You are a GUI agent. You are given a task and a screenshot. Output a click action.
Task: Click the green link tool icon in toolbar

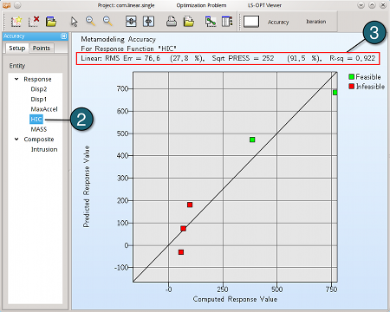tap(211, 22)
